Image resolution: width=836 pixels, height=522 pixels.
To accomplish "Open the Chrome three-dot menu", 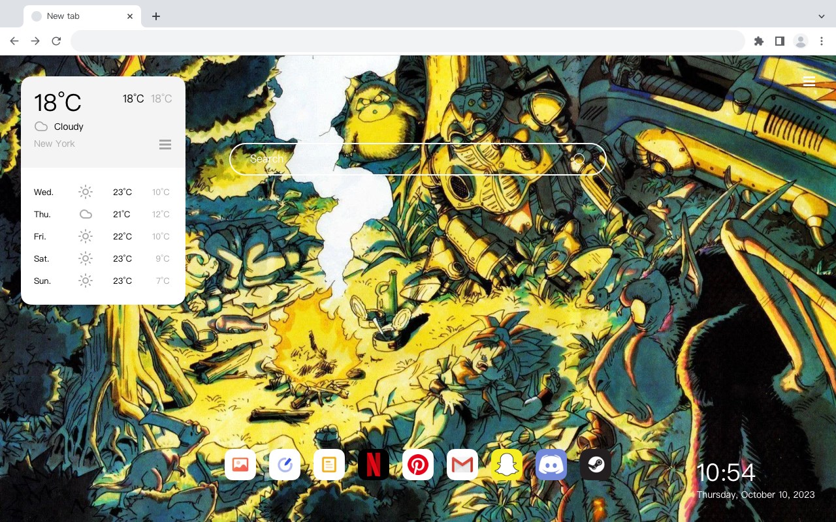I will (822, 41).
